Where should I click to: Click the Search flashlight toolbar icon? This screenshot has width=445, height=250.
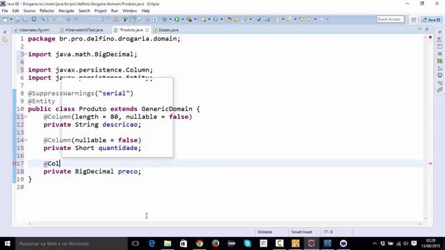click(x=244, y=19)
